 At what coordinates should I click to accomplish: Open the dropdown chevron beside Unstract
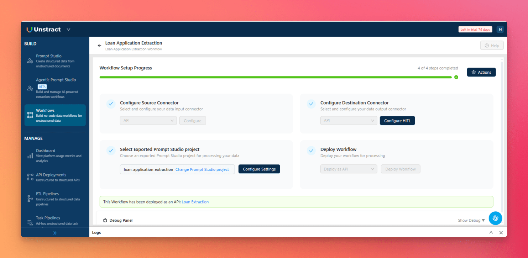(x=68, y=30)
